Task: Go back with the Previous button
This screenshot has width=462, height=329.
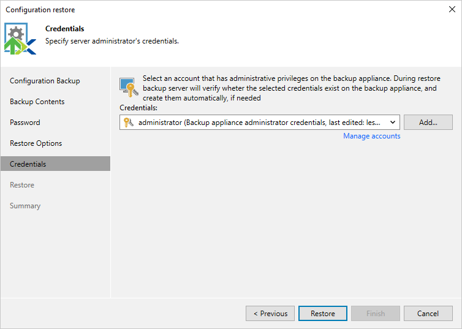Action: pyautogui.click(x=270, y=314)
